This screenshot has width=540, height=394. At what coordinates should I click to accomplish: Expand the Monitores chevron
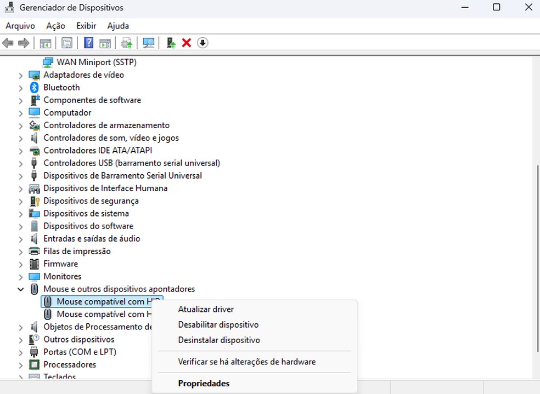pos(21,277)
